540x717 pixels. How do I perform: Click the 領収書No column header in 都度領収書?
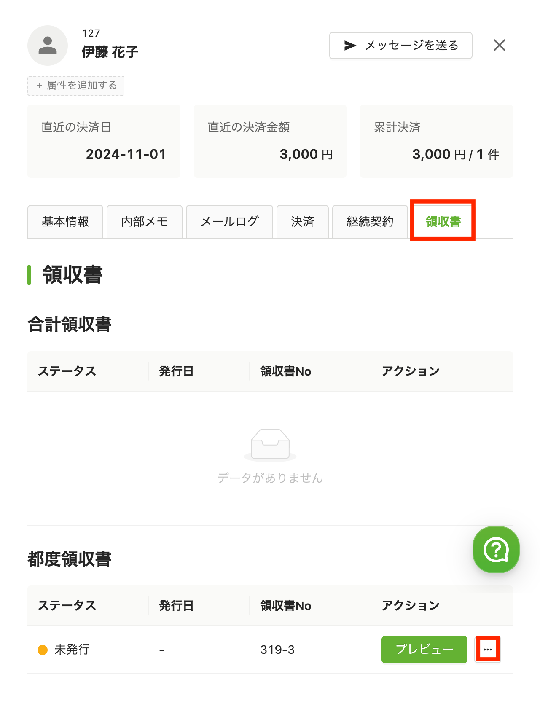coord(286,606)
